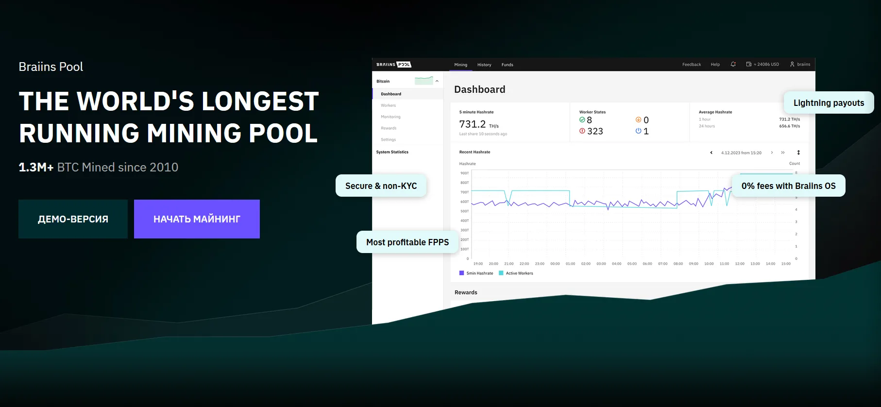Click the Feedback link in header
Image resolution: width=881 pixels, height=407 pixels.
point(692,65)
